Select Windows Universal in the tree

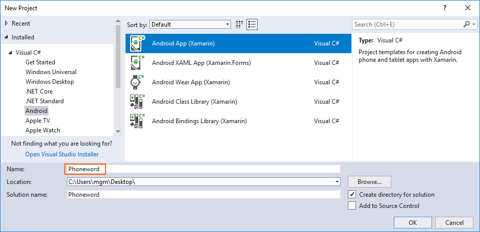(51, 72)
